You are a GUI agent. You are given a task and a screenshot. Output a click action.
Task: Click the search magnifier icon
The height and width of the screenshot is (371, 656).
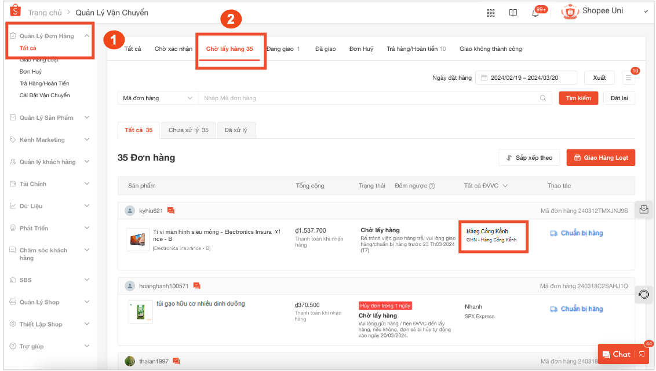pos(543,98)
